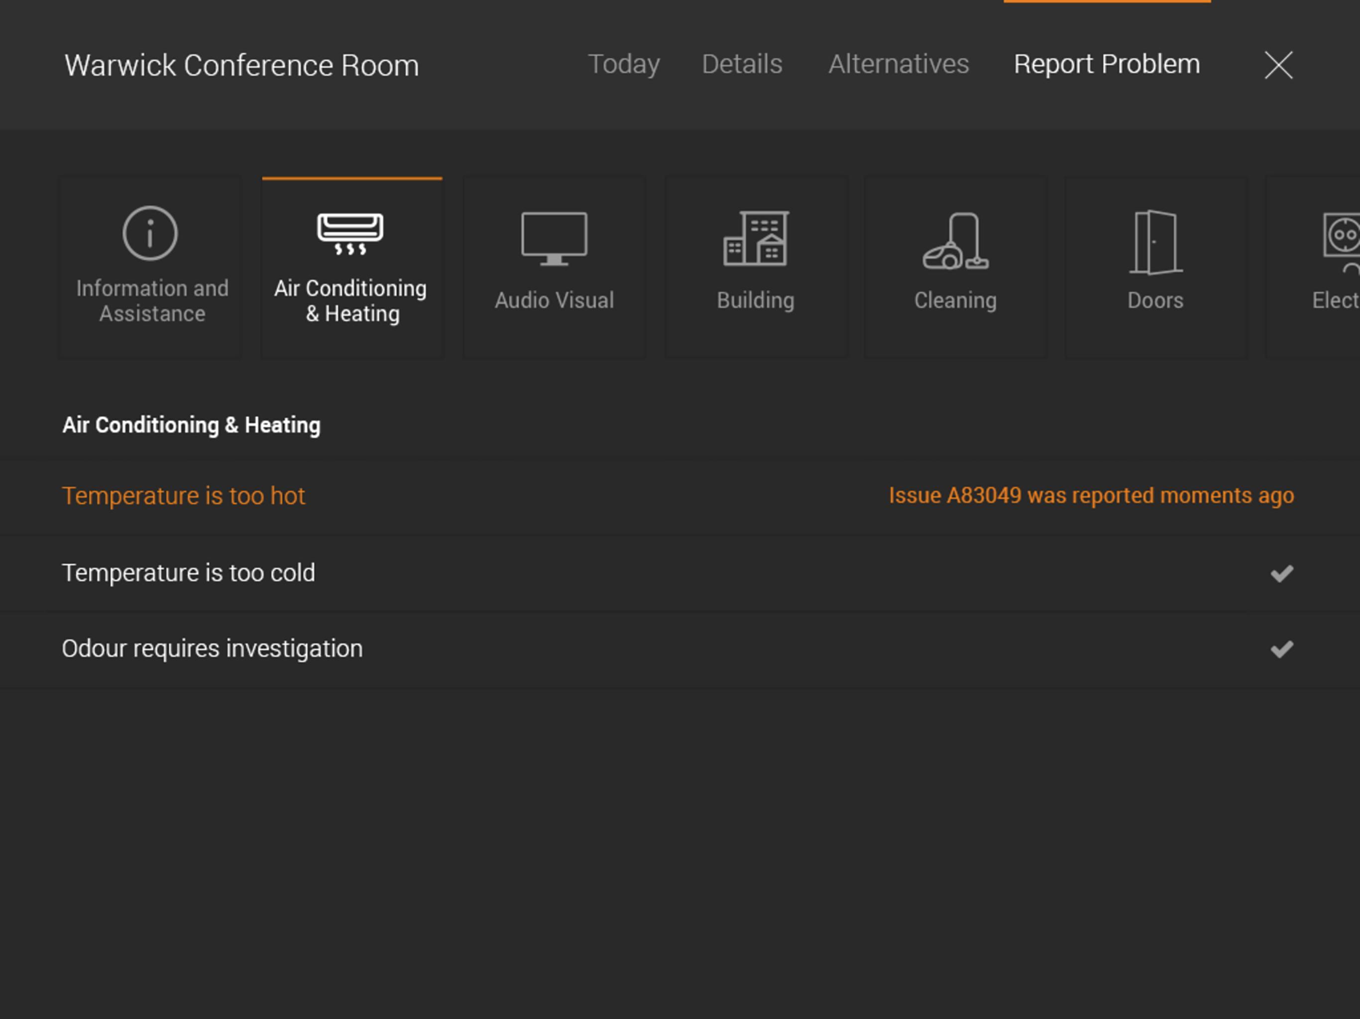Select Information and Assistance category icon
1360x1019 pixels.
tap(150, 233)
